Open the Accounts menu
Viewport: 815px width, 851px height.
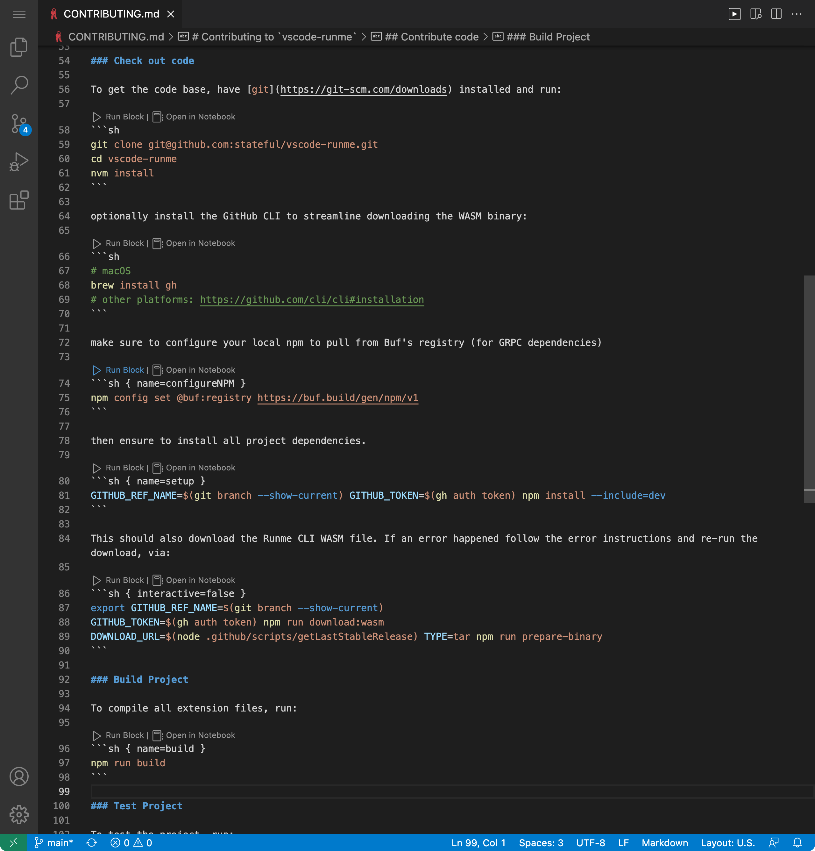click(x=19, y=776)
